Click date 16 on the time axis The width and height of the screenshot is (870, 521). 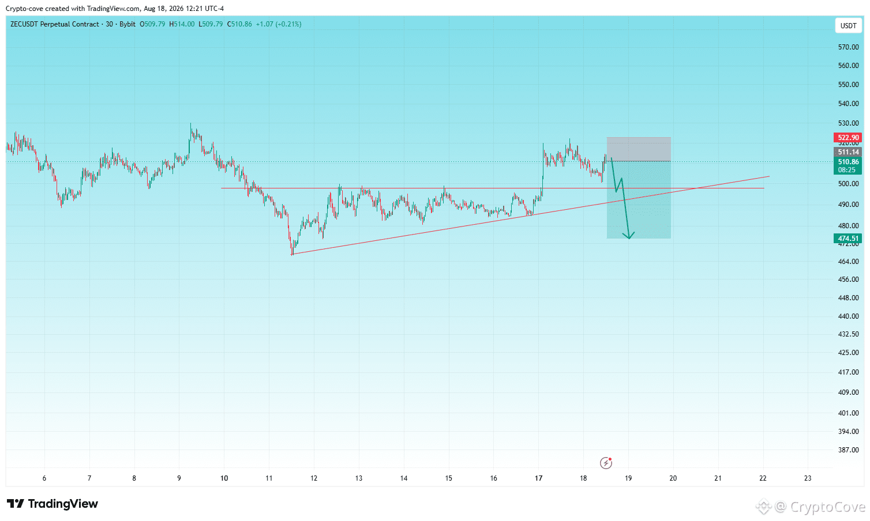pyautogui.click(x=494, y=478)
